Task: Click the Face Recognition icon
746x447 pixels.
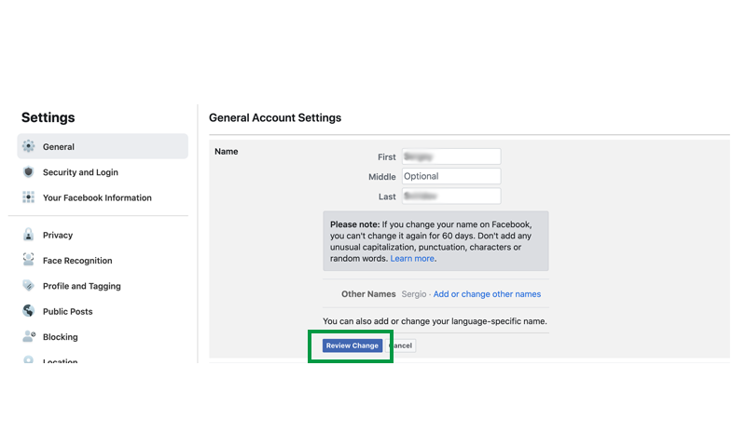Action: (x=29, y=260)
